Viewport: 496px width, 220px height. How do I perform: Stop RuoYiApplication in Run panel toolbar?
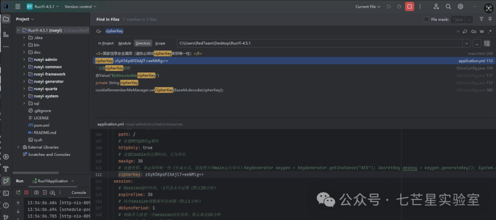26,192
